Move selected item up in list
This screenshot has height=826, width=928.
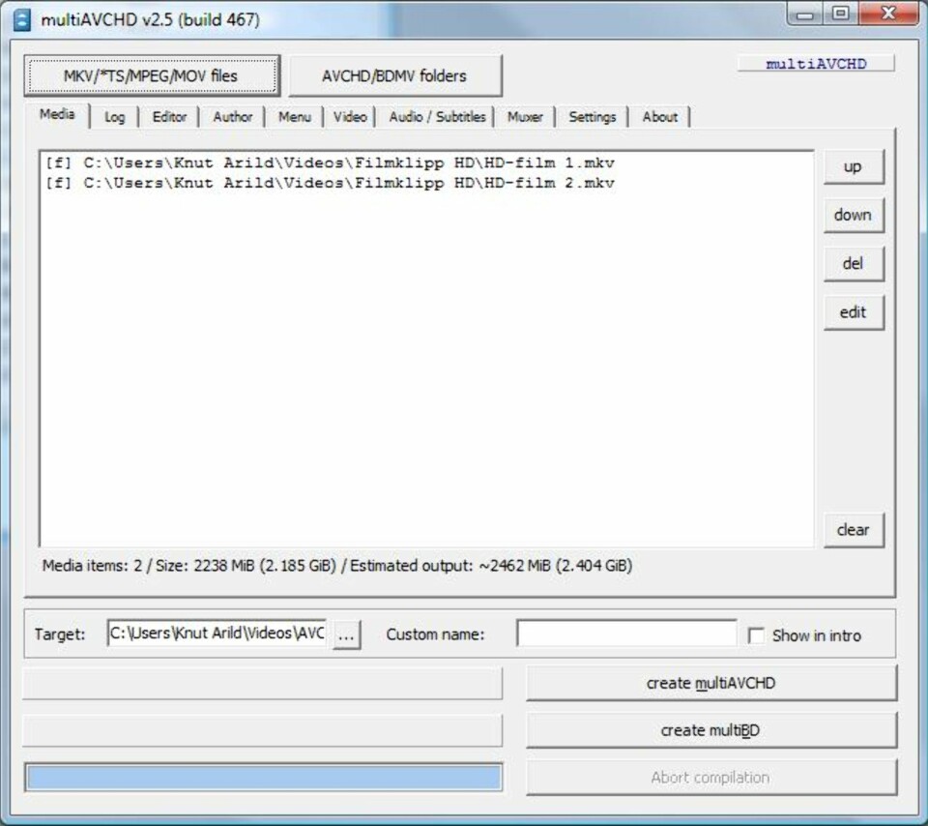point(853,166)
